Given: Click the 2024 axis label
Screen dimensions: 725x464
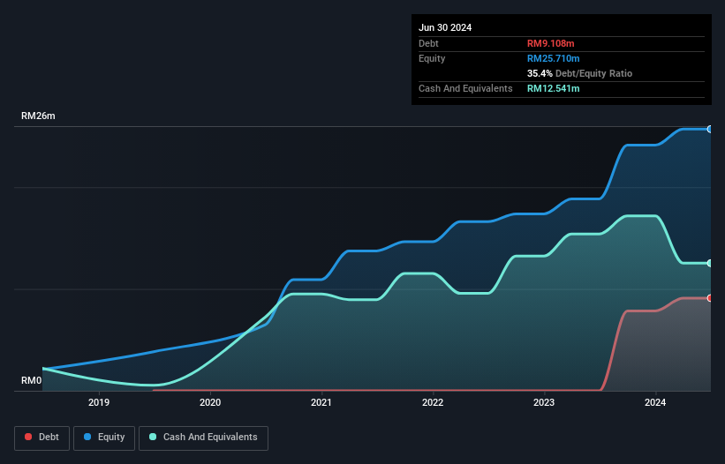Looking at the screenshot, I should [x=655, y=402].
